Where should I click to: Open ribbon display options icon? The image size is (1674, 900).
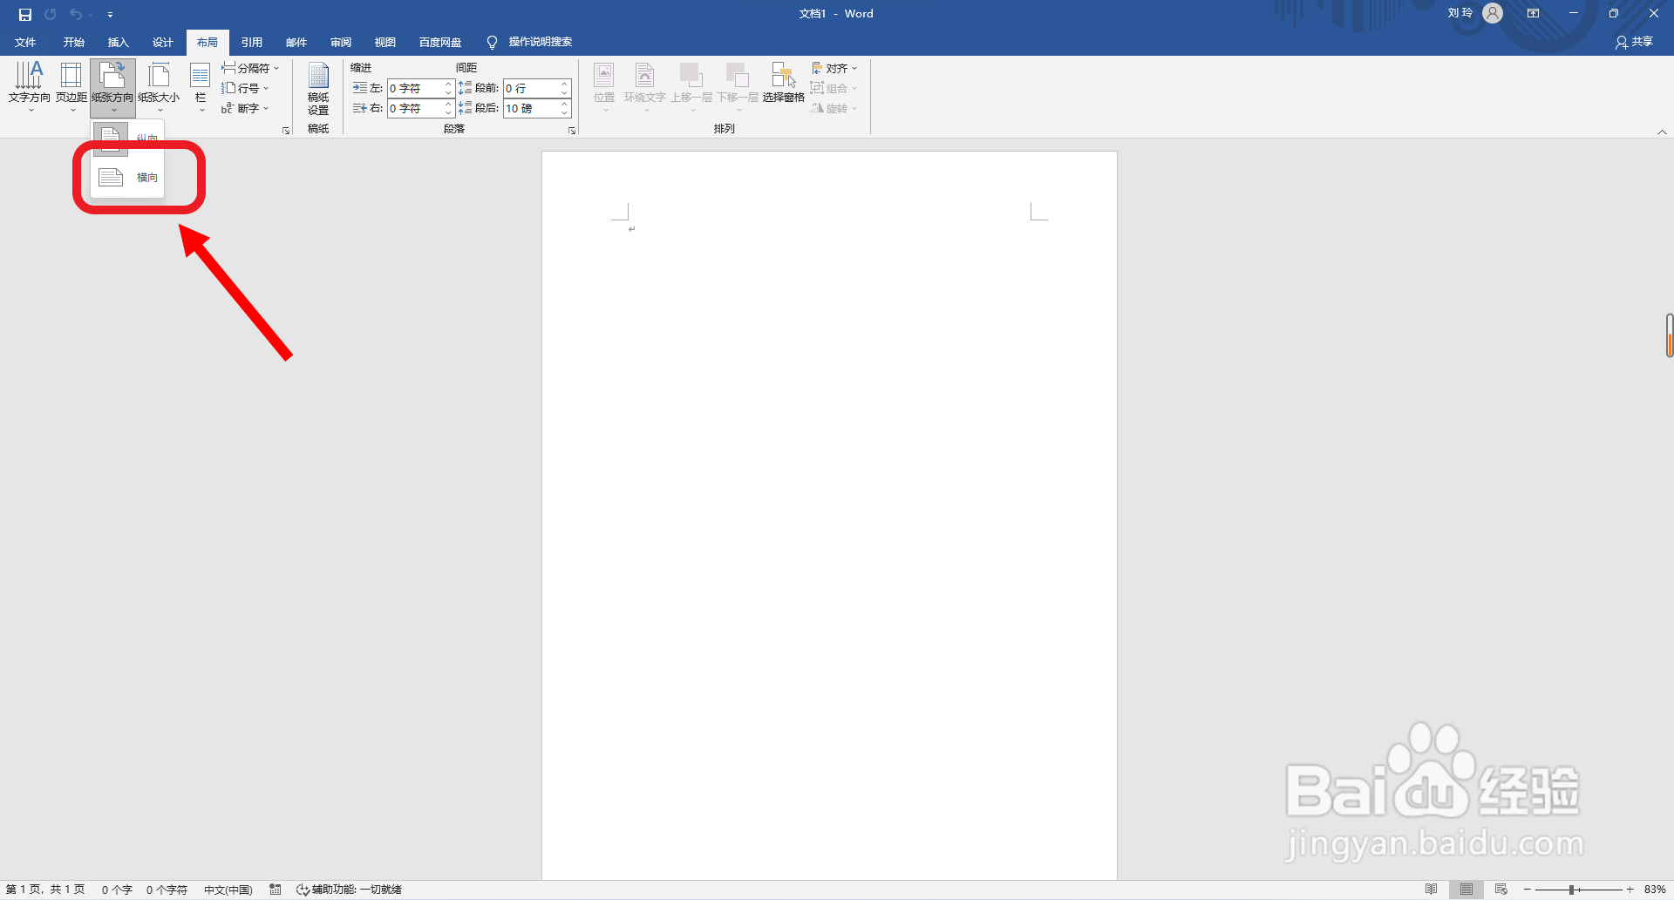coord(1533,14)
